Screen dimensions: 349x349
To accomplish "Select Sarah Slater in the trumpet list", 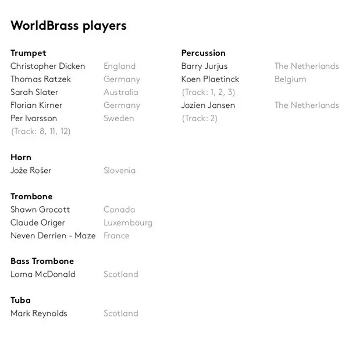I will click(x=34, y=92).
